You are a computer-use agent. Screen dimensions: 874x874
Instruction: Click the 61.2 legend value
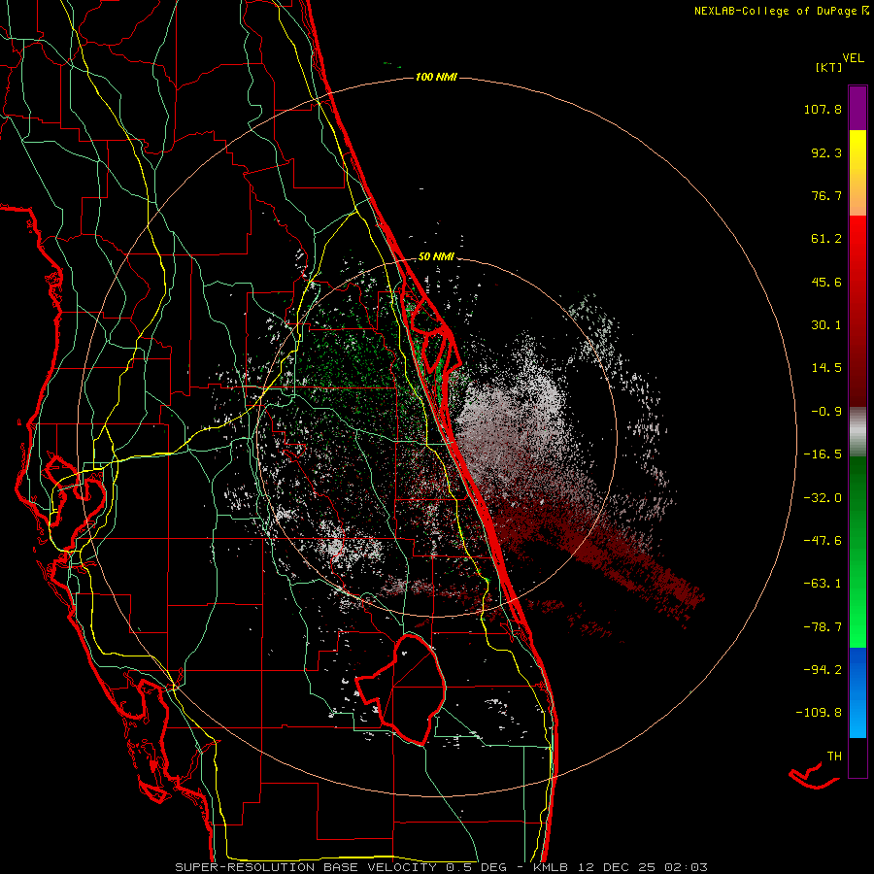826,239
